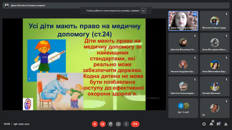
Task: Turn on the camera button
Action: 103,124
